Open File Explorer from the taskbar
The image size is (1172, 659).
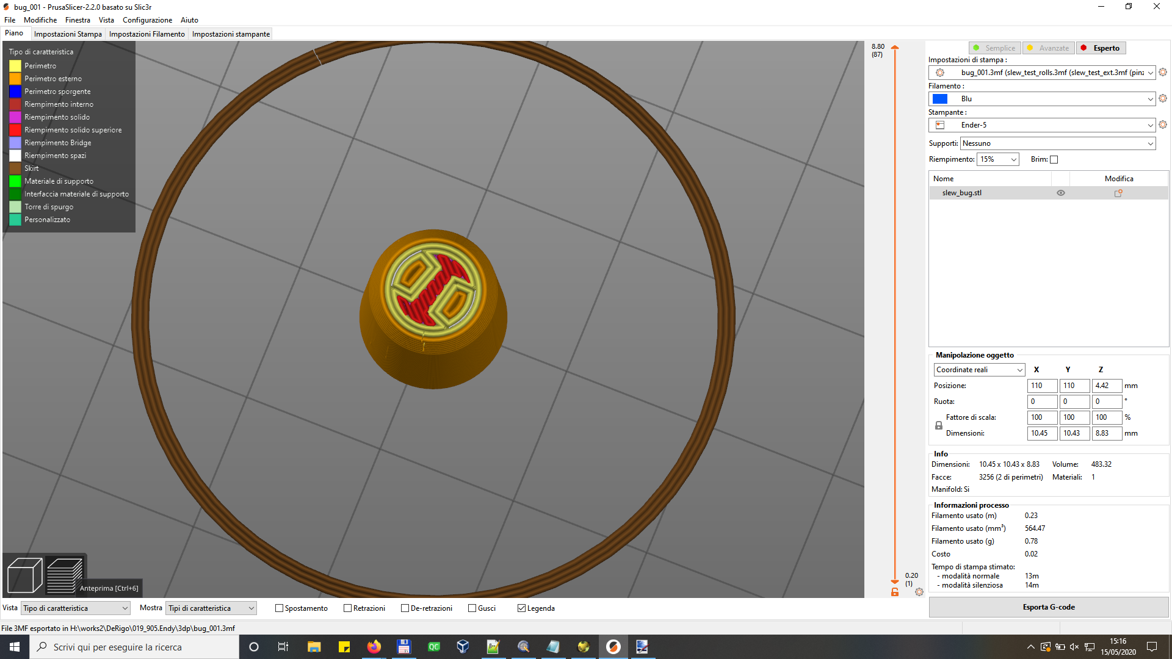coord(314,647)
